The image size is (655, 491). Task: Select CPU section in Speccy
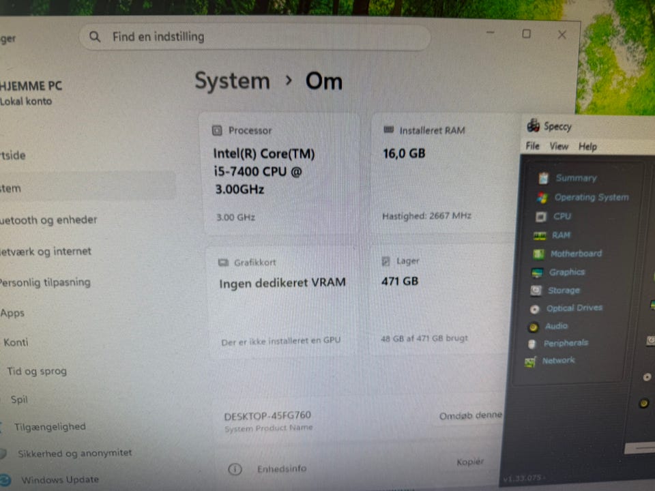coord(562,217)
